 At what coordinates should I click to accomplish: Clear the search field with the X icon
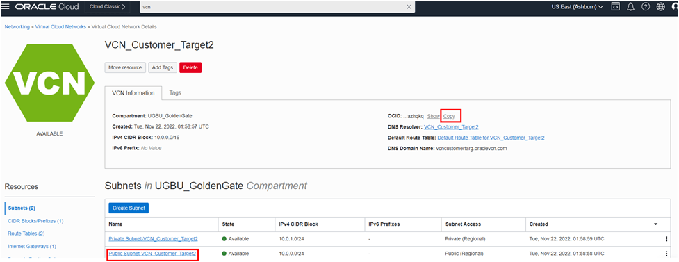tap(409, 7)
